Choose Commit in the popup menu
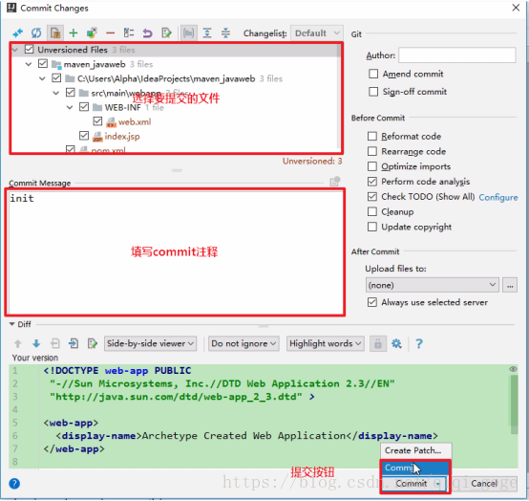Screen dimensions: 529x501 point(415,468)
